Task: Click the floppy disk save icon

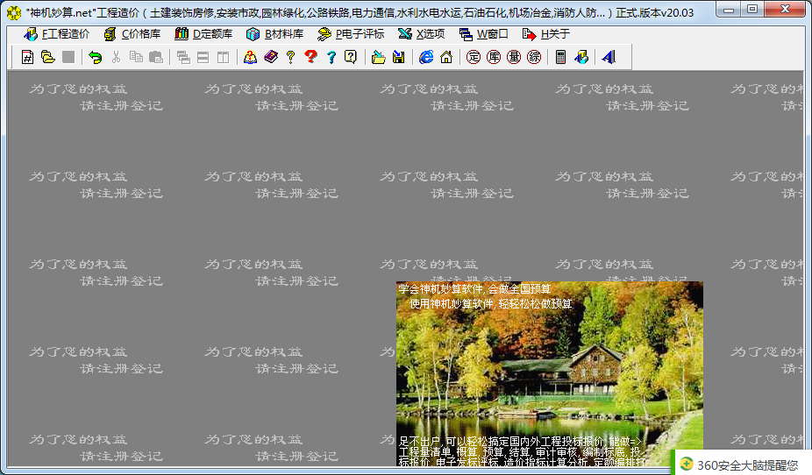Action: [x=398, y=58]
